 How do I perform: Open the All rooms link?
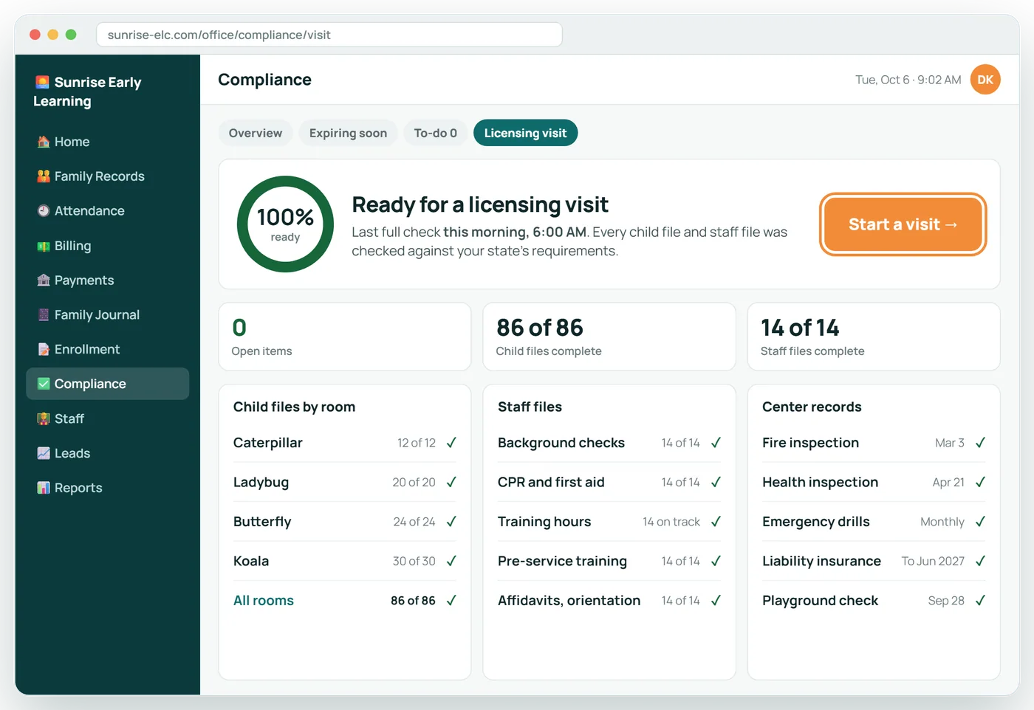click(x=264, y=601)
